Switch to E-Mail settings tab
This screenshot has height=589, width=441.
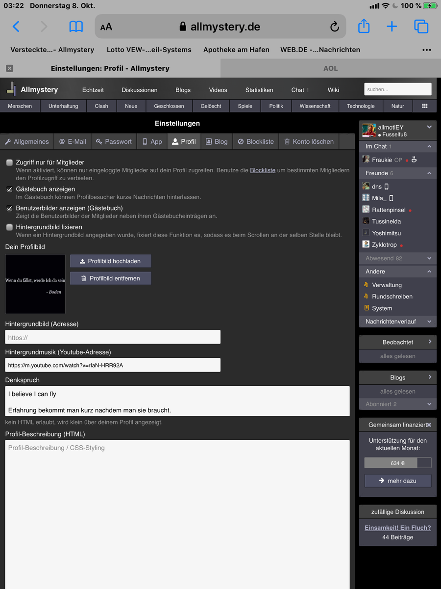tap(73, 141)
